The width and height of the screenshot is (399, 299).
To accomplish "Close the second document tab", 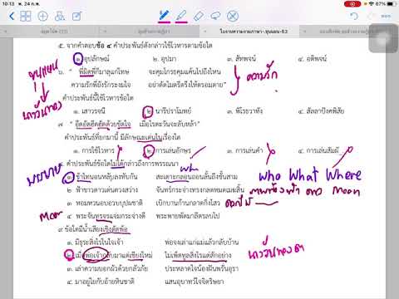I will pos(105,32).
